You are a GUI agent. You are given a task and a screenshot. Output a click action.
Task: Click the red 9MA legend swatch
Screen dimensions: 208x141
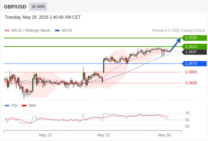pos(24,106)
